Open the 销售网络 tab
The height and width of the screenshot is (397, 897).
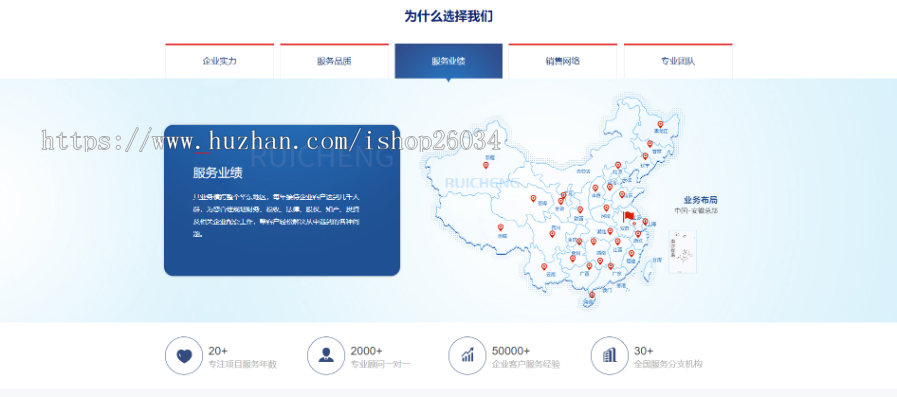563,61
